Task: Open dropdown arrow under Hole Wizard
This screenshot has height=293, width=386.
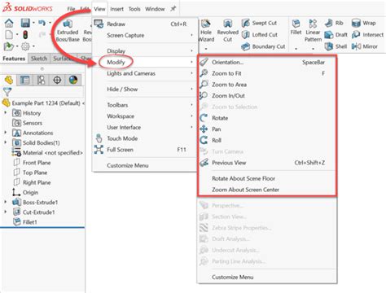Action: coord(206,49)
